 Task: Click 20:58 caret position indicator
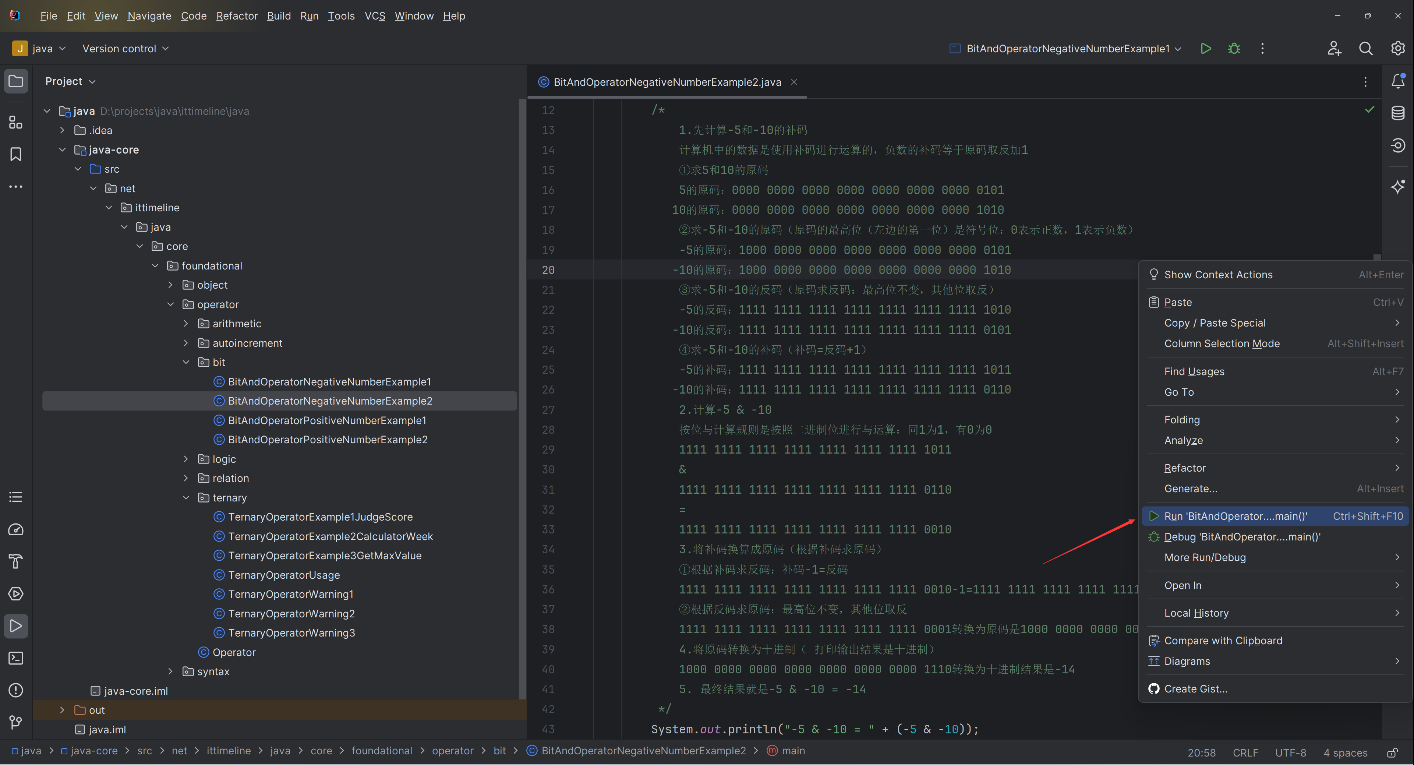pos(1201,752)
